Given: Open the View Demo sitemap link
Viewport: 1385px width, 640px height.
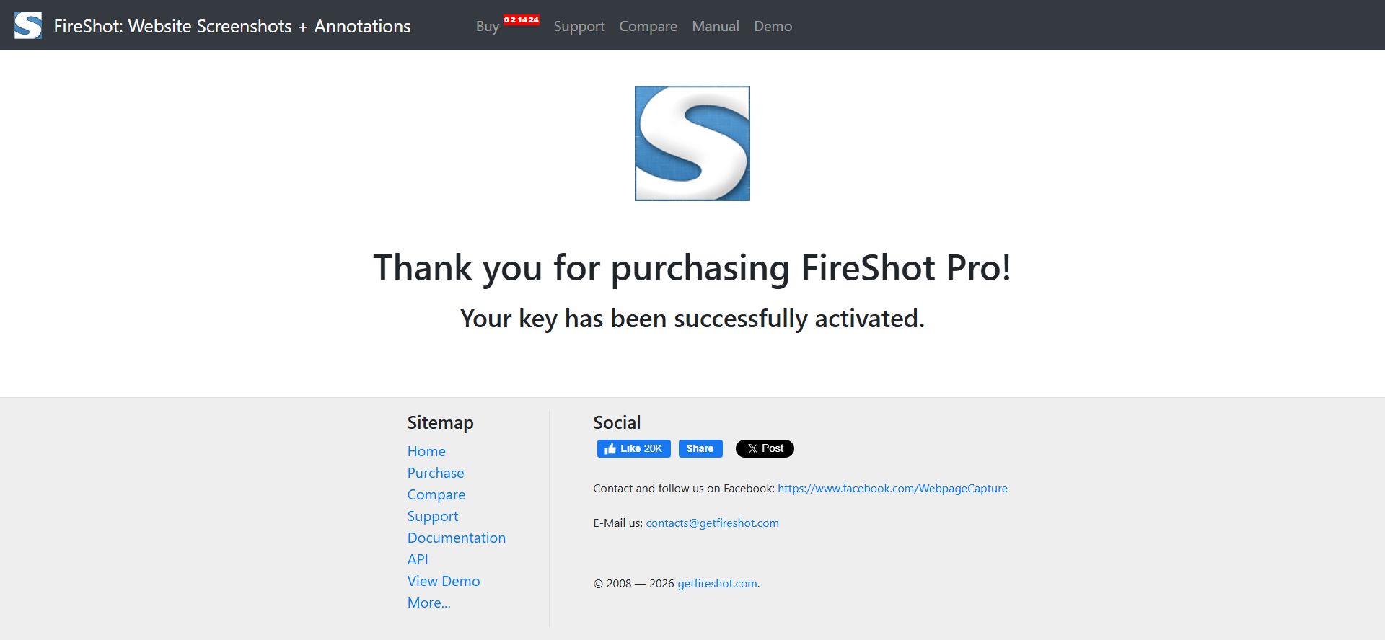Looking at the screenshot, I should coord(443,581).
